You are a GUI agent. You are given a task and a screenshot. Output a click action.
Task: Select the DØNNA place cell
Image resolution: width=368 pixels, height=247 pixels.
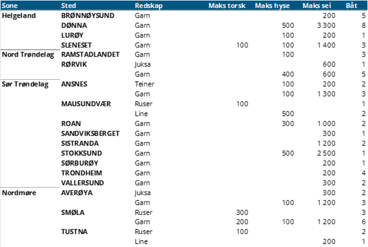click(x=74, y=25)
